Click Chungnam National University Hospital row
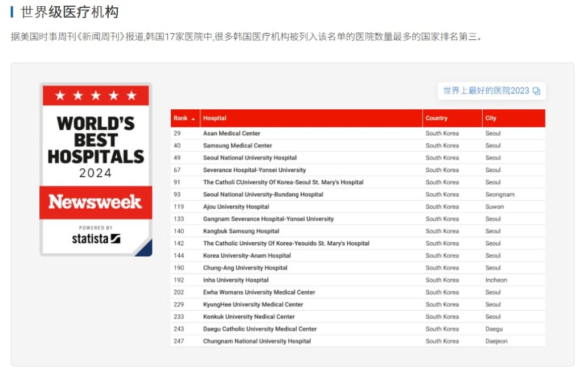 coord(257,341)
